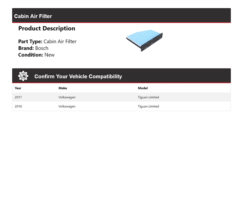Click the New condition value
The image size is (243, 219).
coord(50,55)
